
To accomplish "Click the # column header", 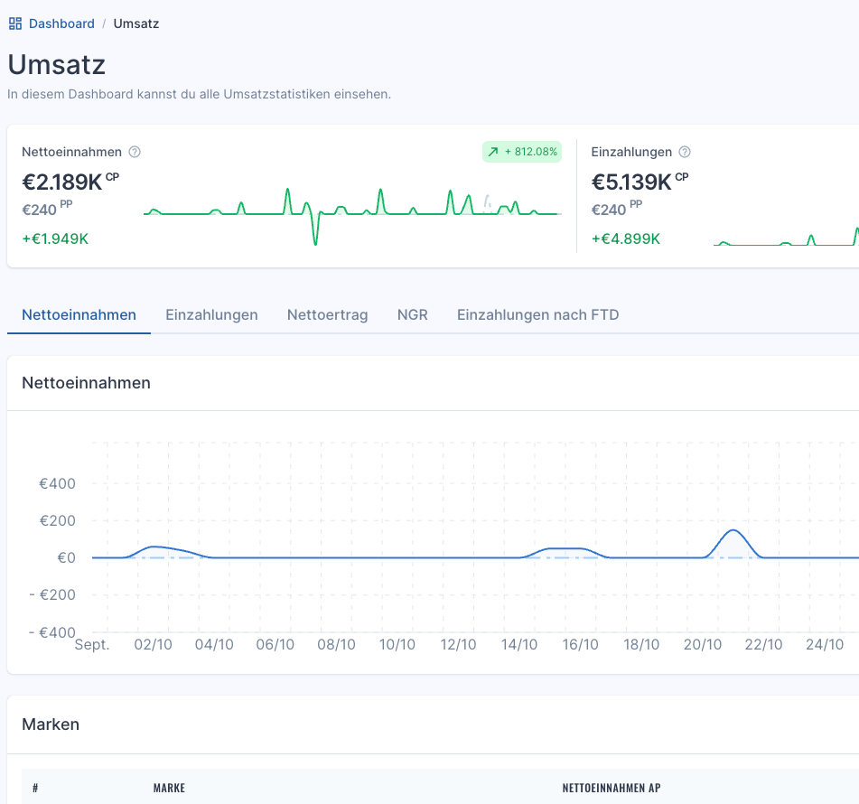I will (x=35, y=788).
